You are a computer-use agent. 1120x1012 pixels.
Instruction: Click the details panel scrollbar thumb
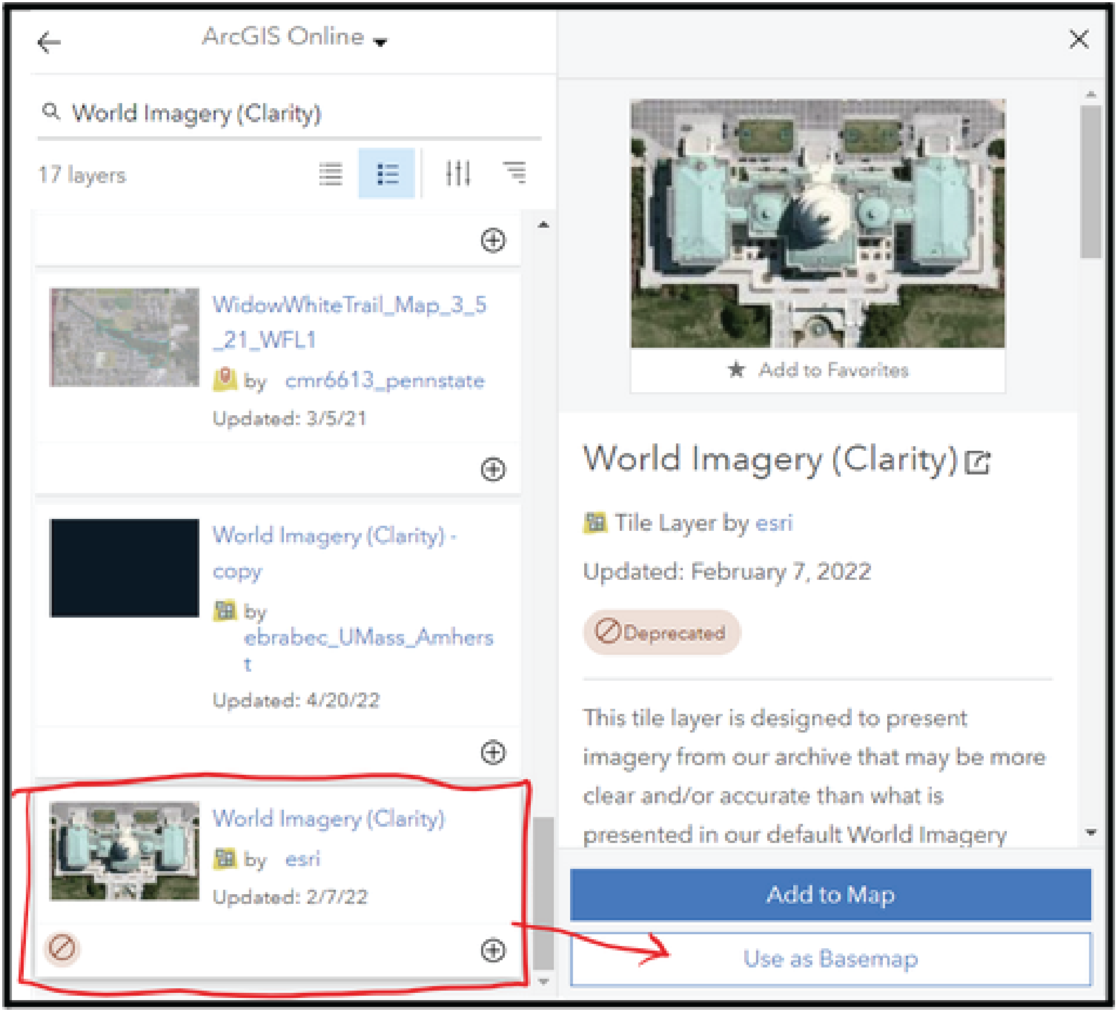point(1090,181)
